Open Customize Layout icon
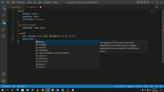This screenshot has width=164, height=92. (x=148, y=2)
